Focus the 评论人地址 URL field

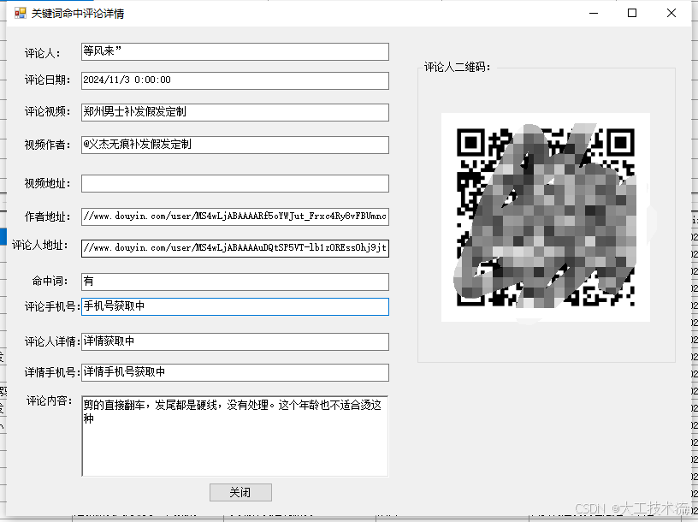(x=235, y=248)
